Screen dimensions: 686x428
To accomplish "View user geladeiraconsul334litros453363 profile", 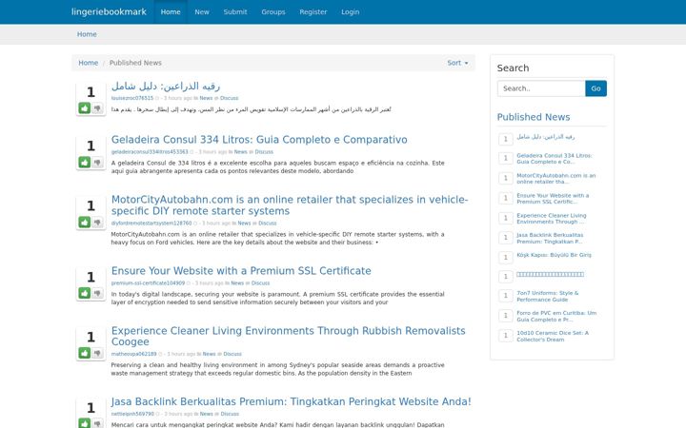I will [x=150, y=152].
